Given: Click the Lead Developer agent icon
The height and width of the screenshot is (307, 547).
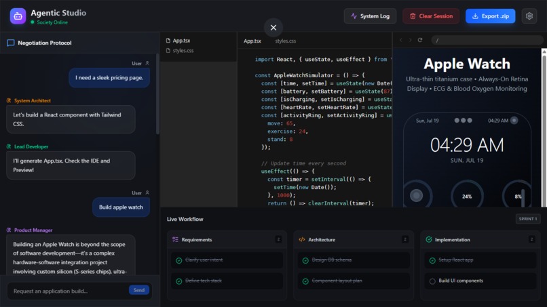Looking at the screenshot, I should (x=9, y=146).
